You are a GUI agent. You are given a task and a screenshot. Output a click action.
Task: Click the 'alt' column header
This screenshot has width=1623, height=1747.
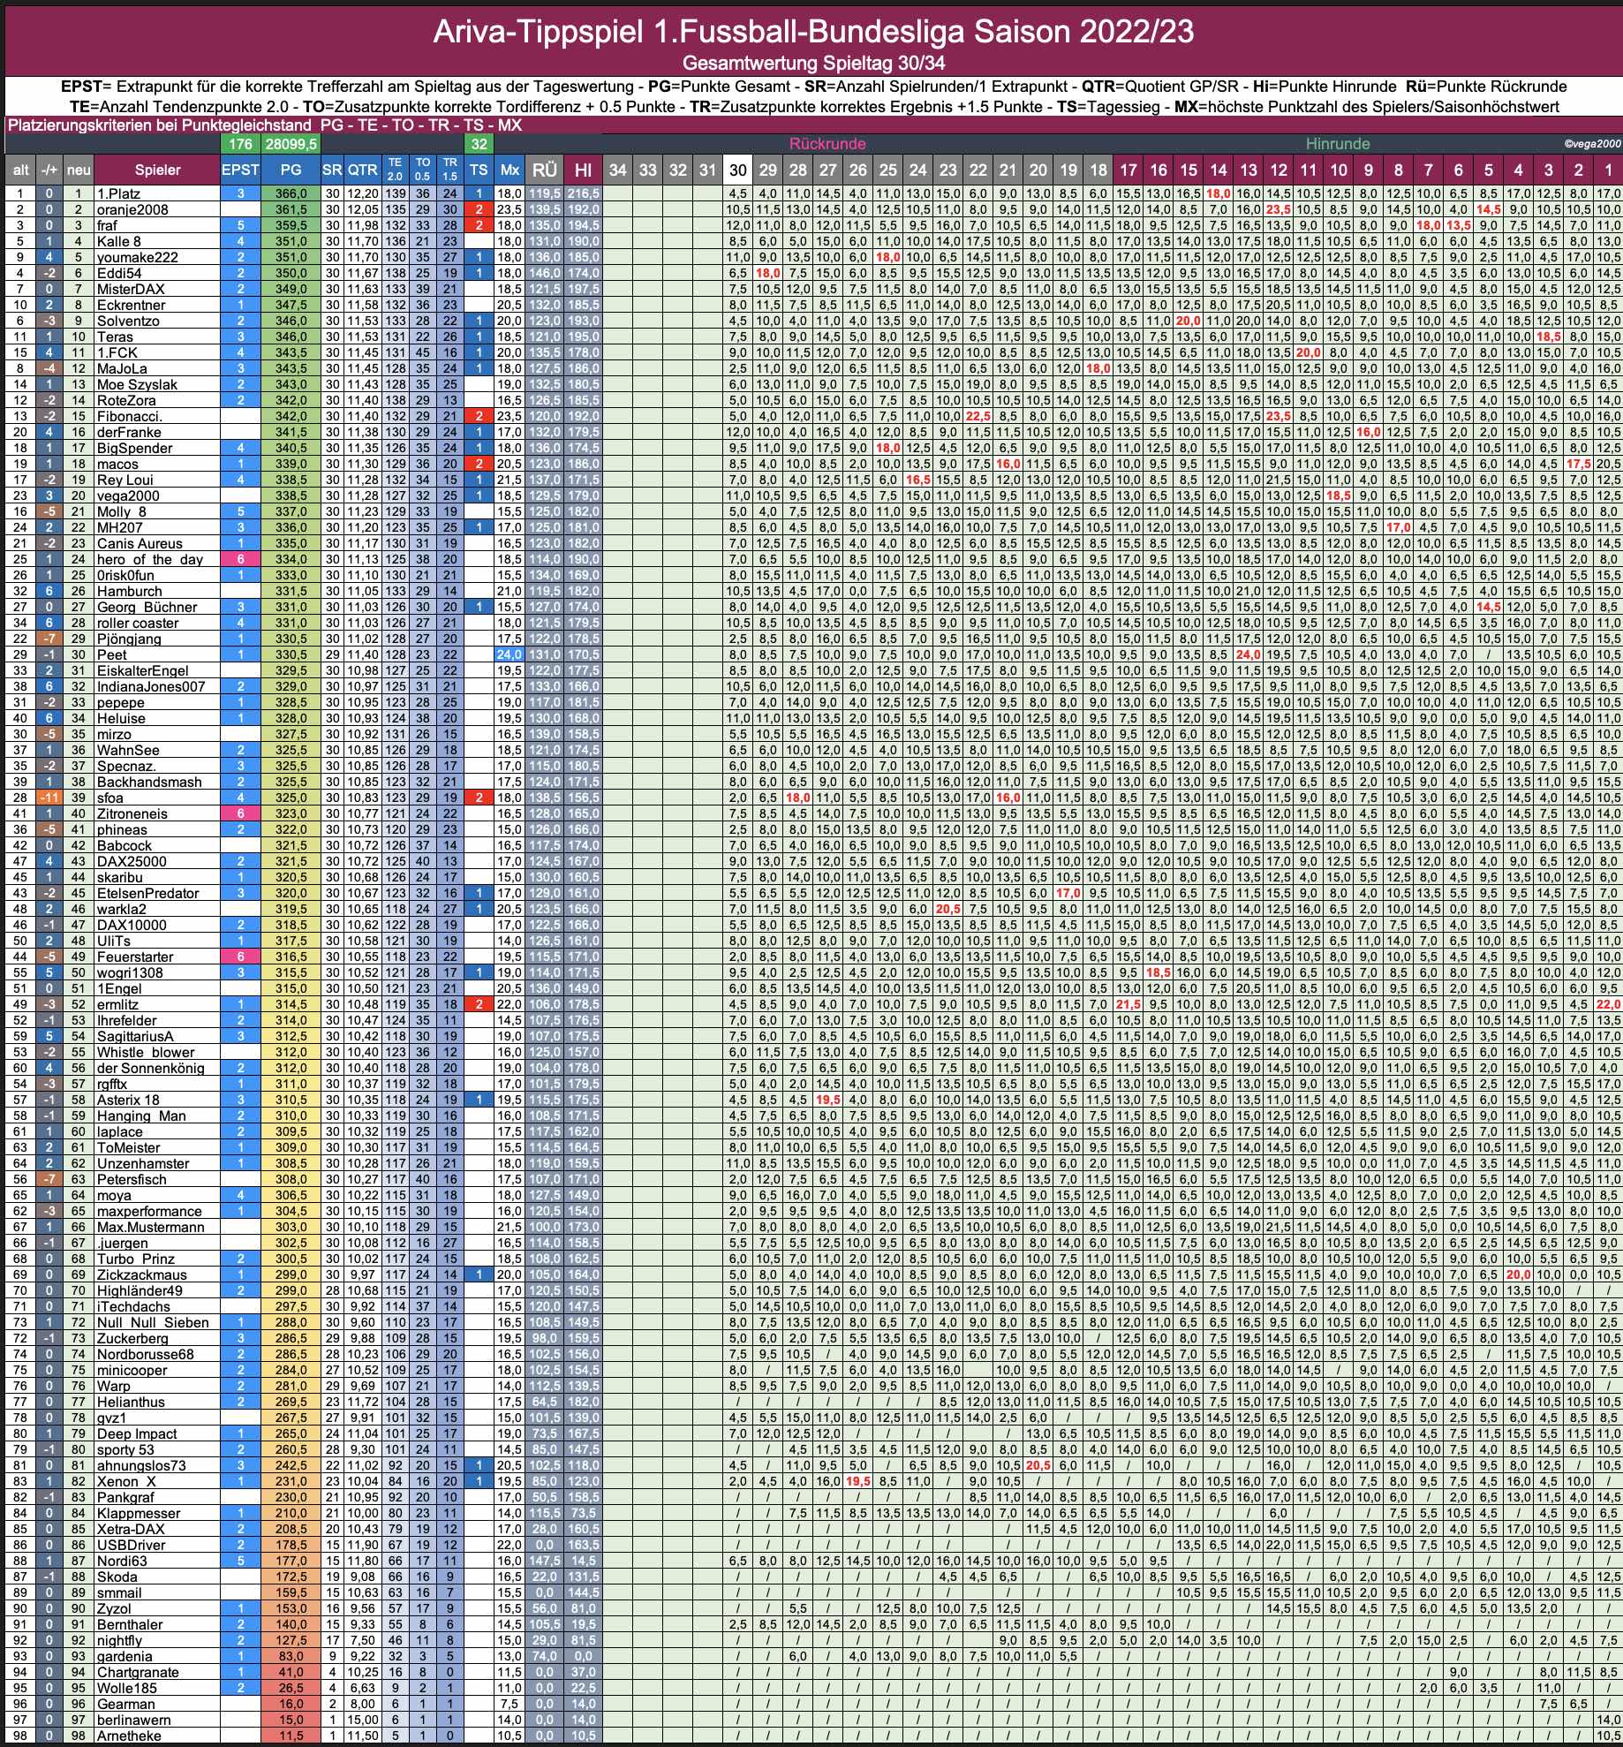pos(20,170)
